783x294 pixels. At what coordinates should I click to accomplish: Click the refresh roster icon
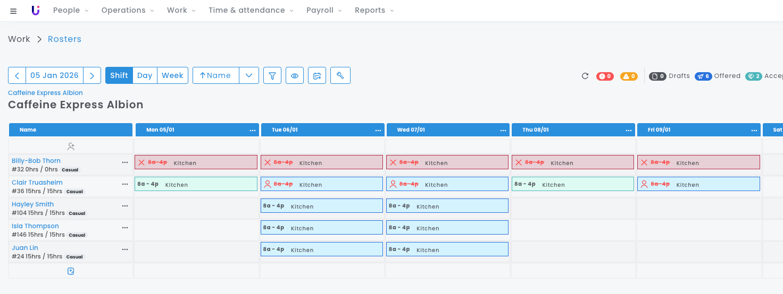click(585, 76)
